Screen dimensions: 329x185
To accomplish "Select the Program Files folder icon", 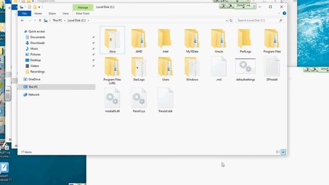I will 272,39.
